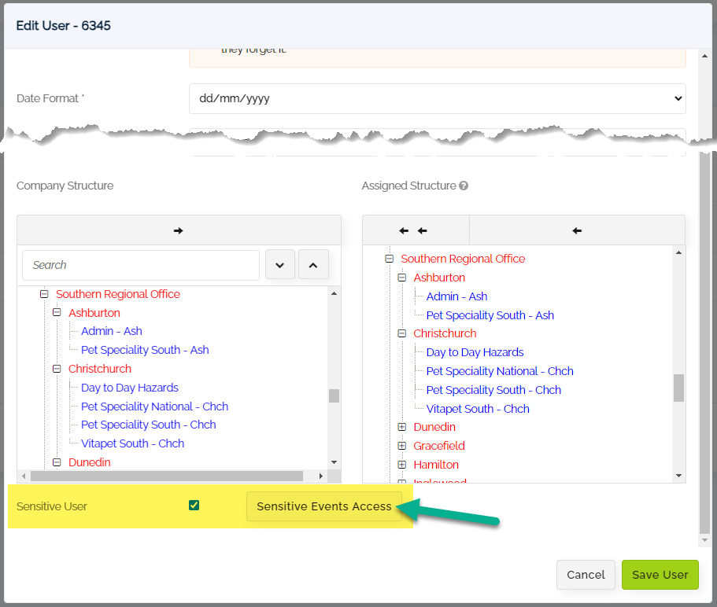The height and width of the screenshot is (607, 717).
Task: Click the Sensitive Events Access button
Action: pyautogui.click(x=323, y=506)
